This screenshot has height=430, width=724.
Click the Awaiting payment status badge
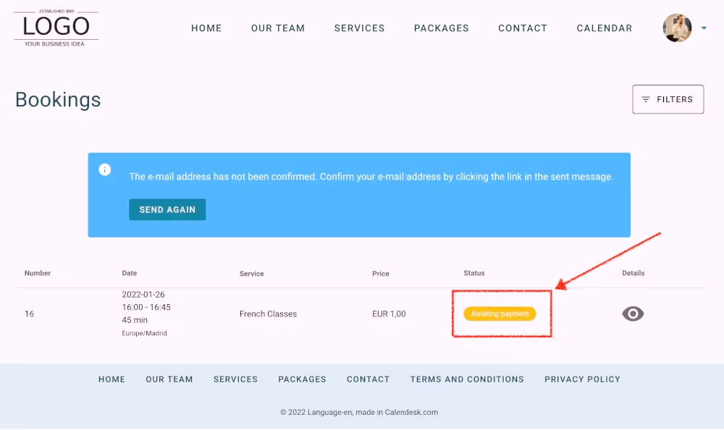click(x=500, y=313)
